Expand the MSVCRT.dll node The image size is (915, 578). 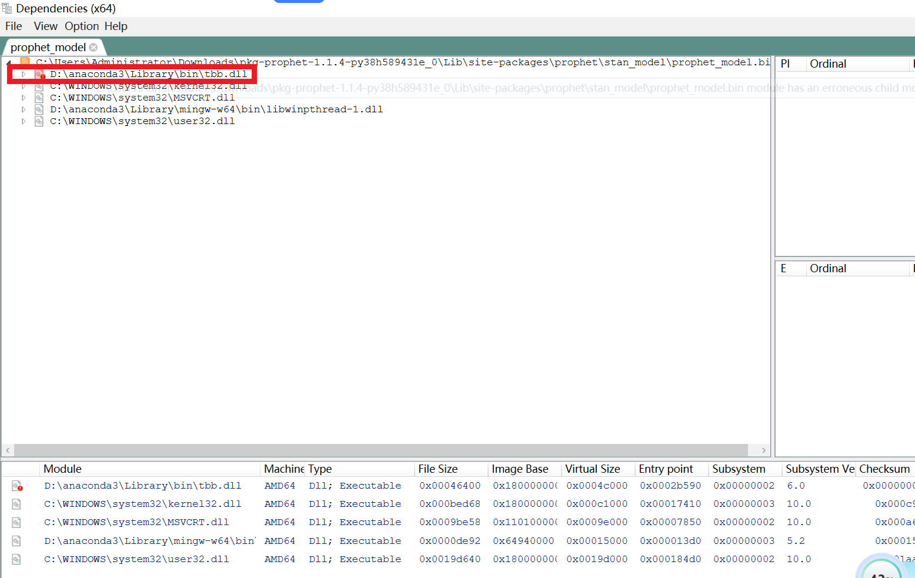(24, 98)
